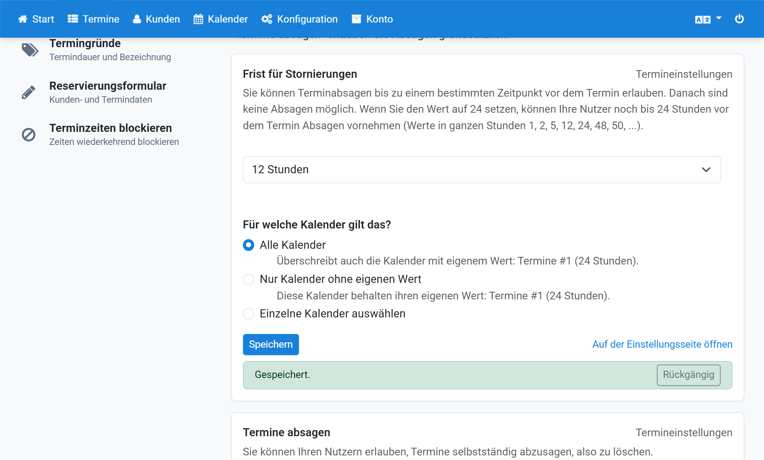Open Auf der Einstellungsseite öffnen link
Screen dimensions: 764x460
point(662,345)
